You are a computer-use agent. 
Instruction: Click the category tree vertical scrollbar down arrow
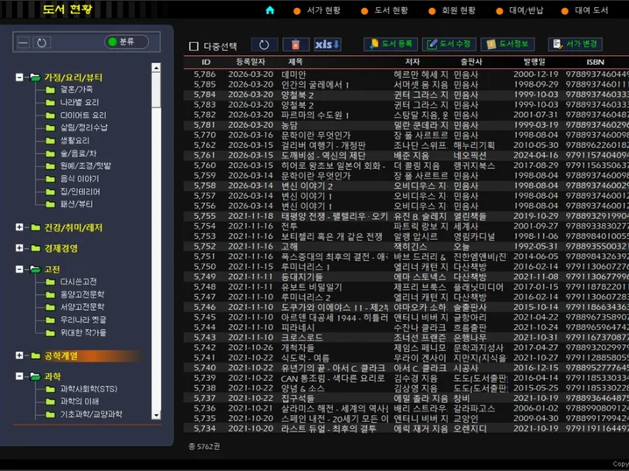coord(156,415)
